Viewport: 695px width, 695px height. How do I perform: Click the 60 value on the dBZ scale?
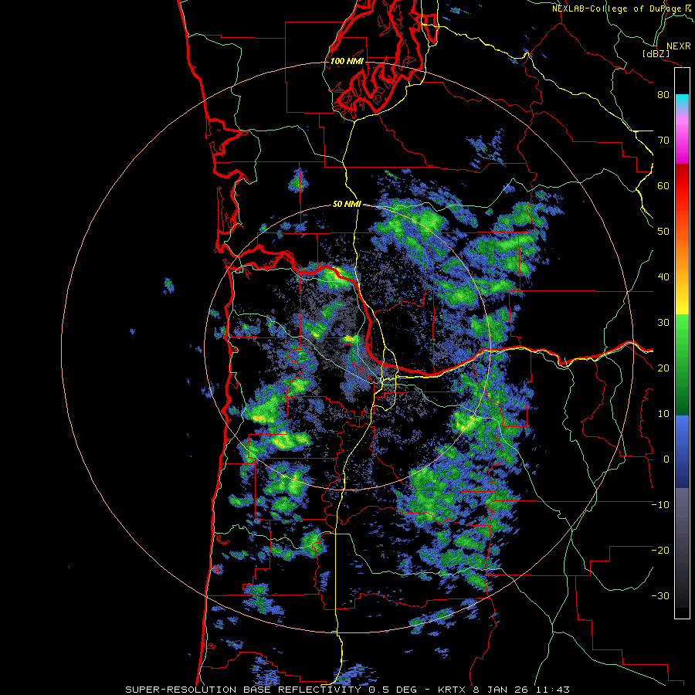click(x=663, y=186)
